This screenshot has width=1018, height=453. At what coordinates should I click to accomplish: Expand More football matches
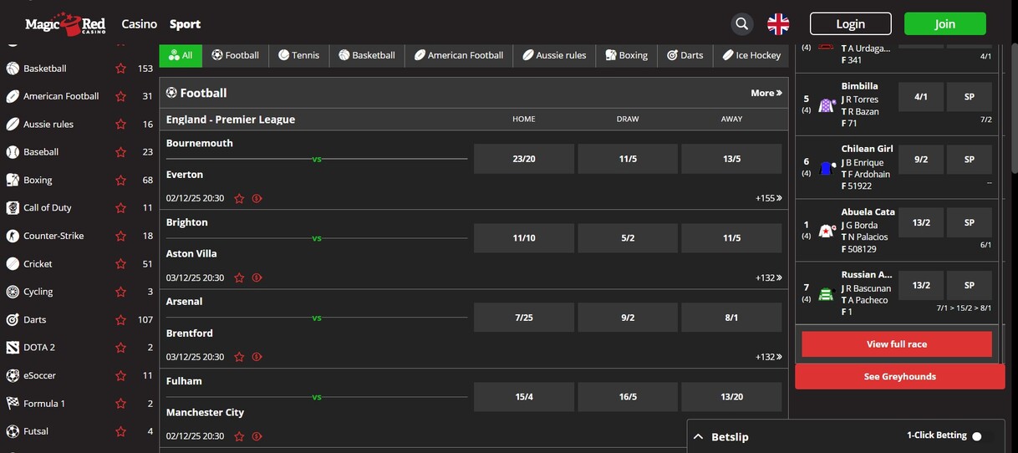pos(766,93)
